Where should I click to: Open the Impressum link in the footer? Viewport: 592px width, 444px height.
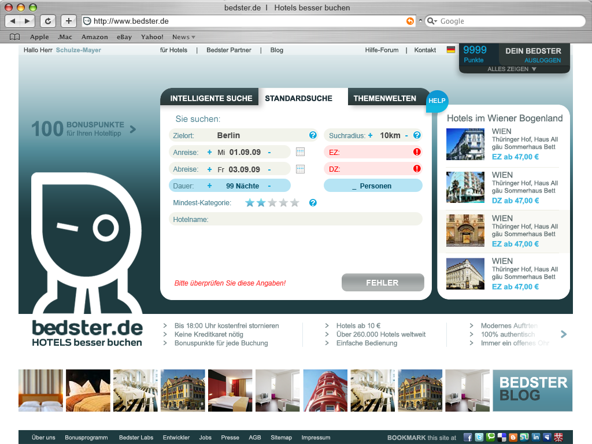tap(315, 438)
